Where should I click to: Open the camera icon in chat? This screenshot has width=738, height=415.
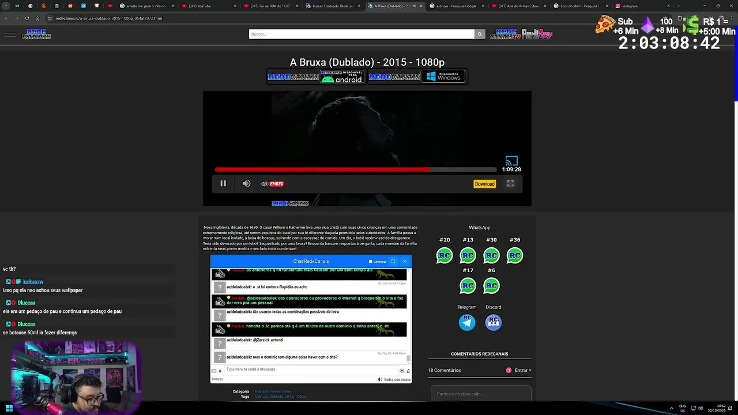[x=214, y=371]
